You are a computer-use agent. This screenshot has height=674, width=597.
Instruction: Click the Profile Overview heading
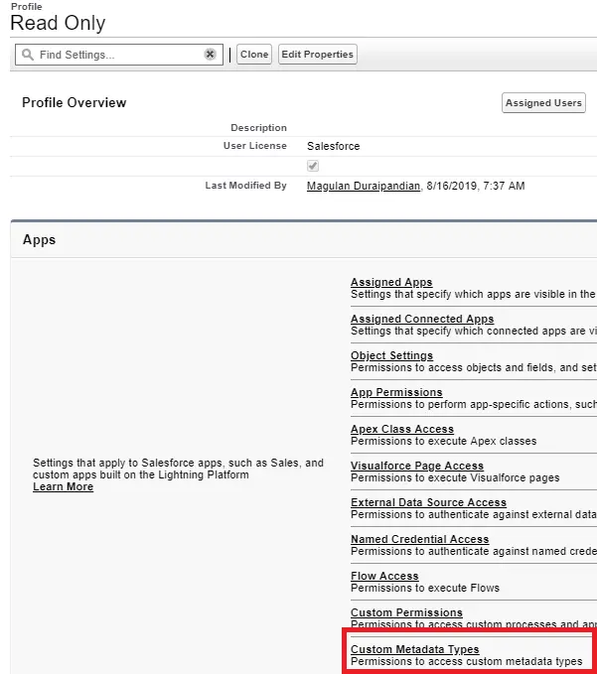click(x=74, y=102)
